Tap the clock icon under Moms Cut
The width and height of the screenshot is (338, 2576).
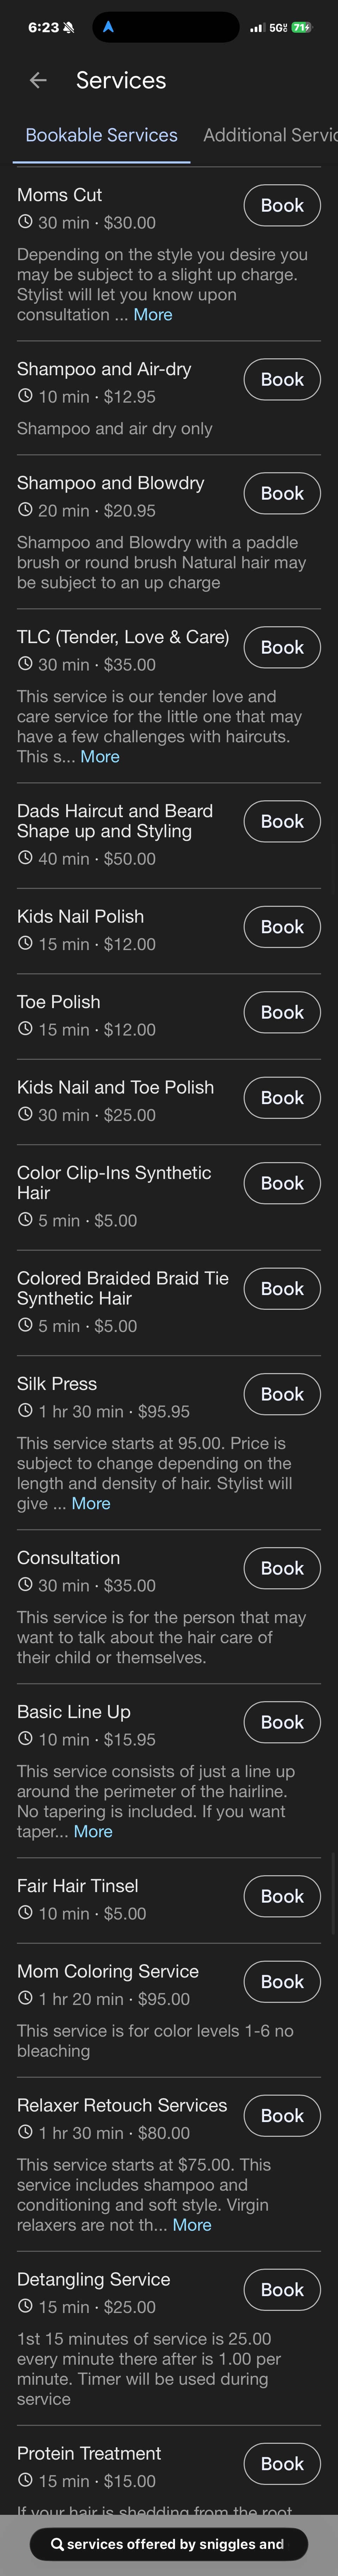[25, 222]
